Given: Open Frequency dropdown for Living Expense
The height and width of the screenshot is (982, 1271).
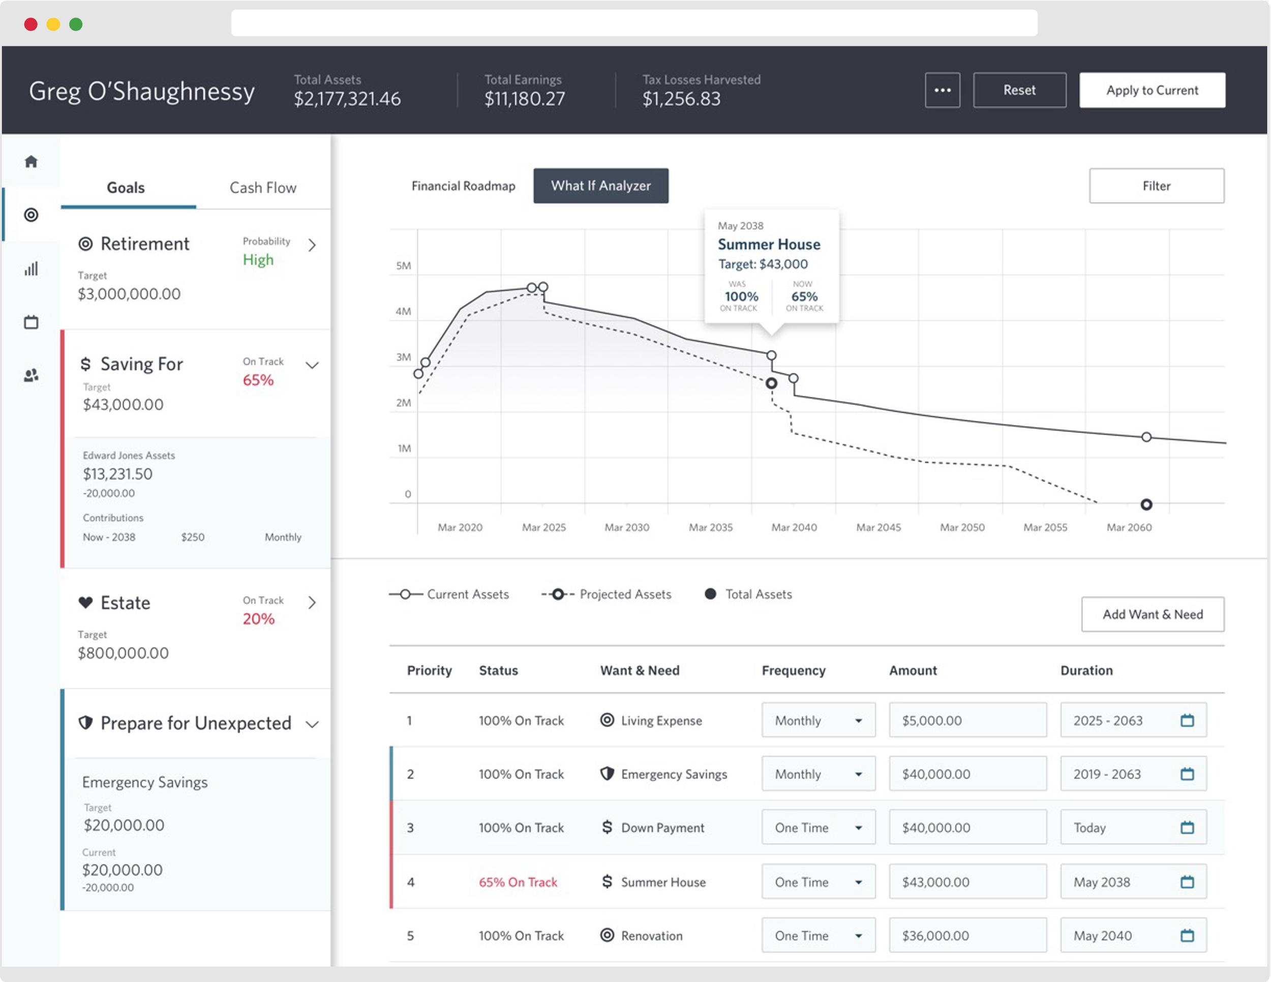Looking at the screenshot, I should pos(818,720).
